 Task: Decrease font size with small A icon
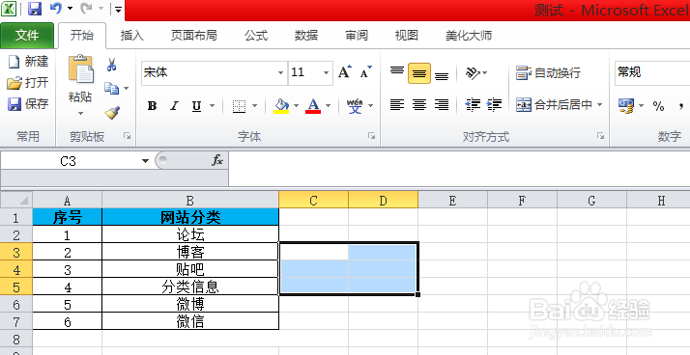366,72
